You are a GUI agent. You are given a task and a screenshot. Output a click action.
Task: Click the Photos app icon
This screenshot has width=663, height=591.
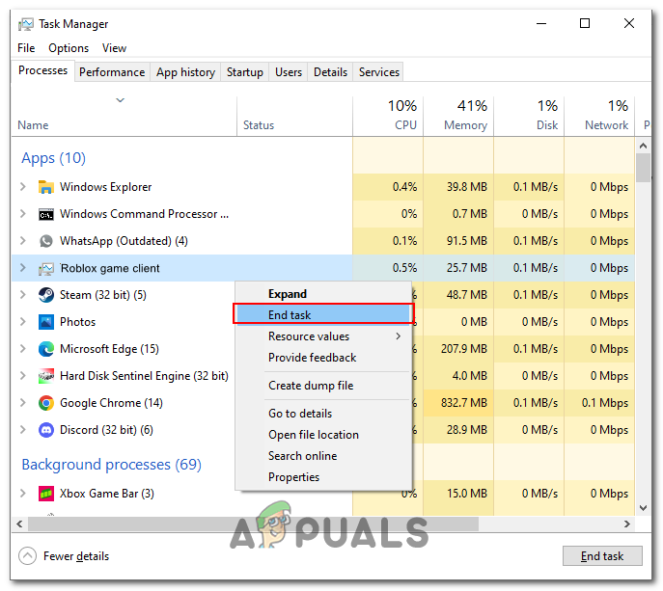tap(45, 322)
